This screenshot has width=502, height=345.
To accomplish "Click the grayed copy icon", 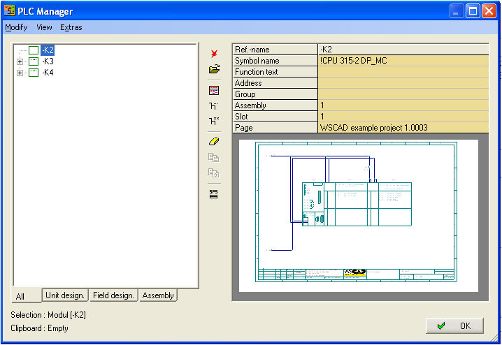I will coord(213,157).
